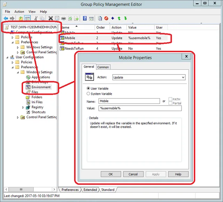Select the Registry node icon
The image size is (223, 202).
coord(28,107)
